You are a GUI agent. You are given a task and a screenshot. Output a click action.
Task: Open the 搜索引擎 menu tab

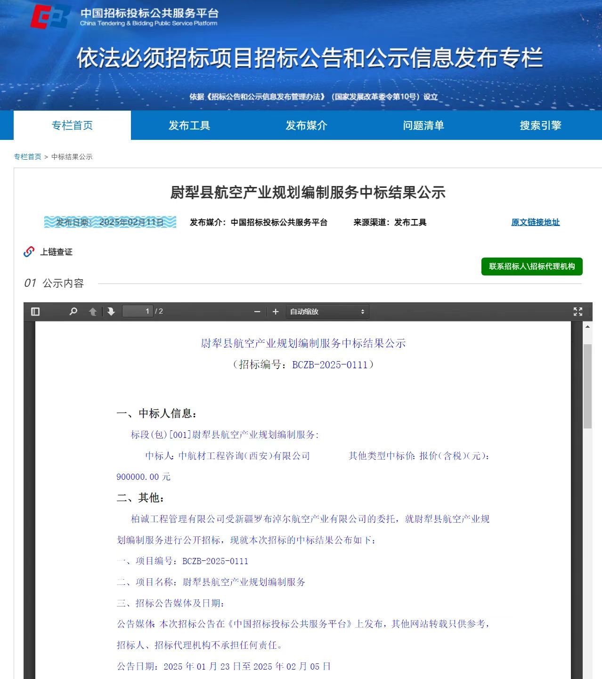point(540,125)
